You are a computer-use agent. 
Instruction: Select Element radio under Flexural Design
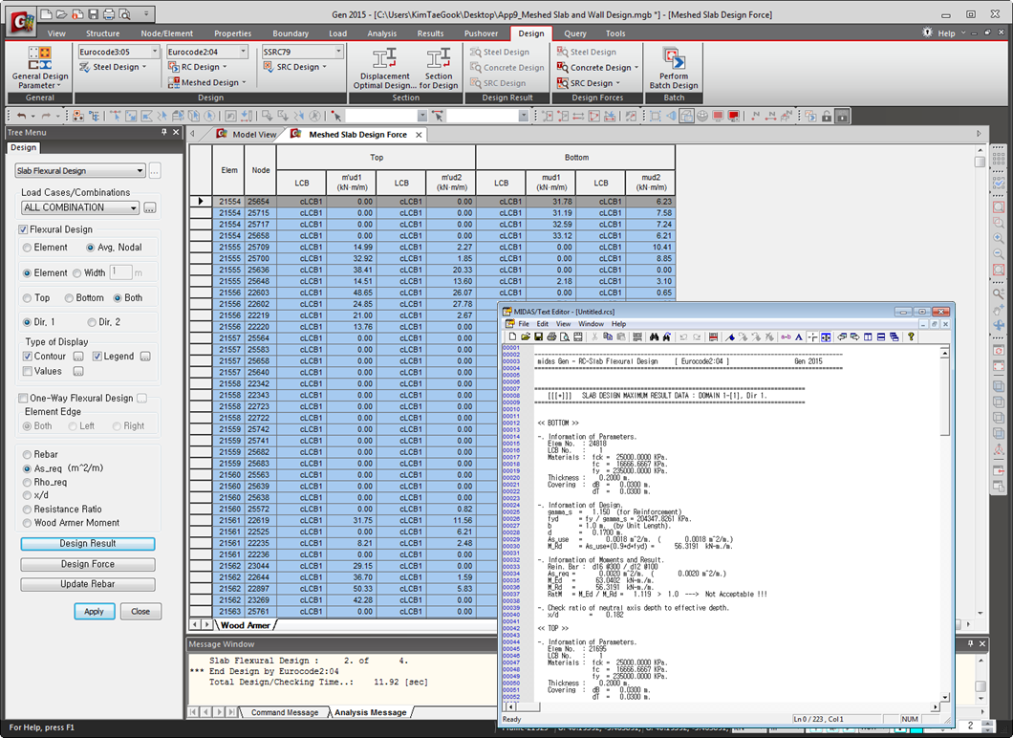27,248
